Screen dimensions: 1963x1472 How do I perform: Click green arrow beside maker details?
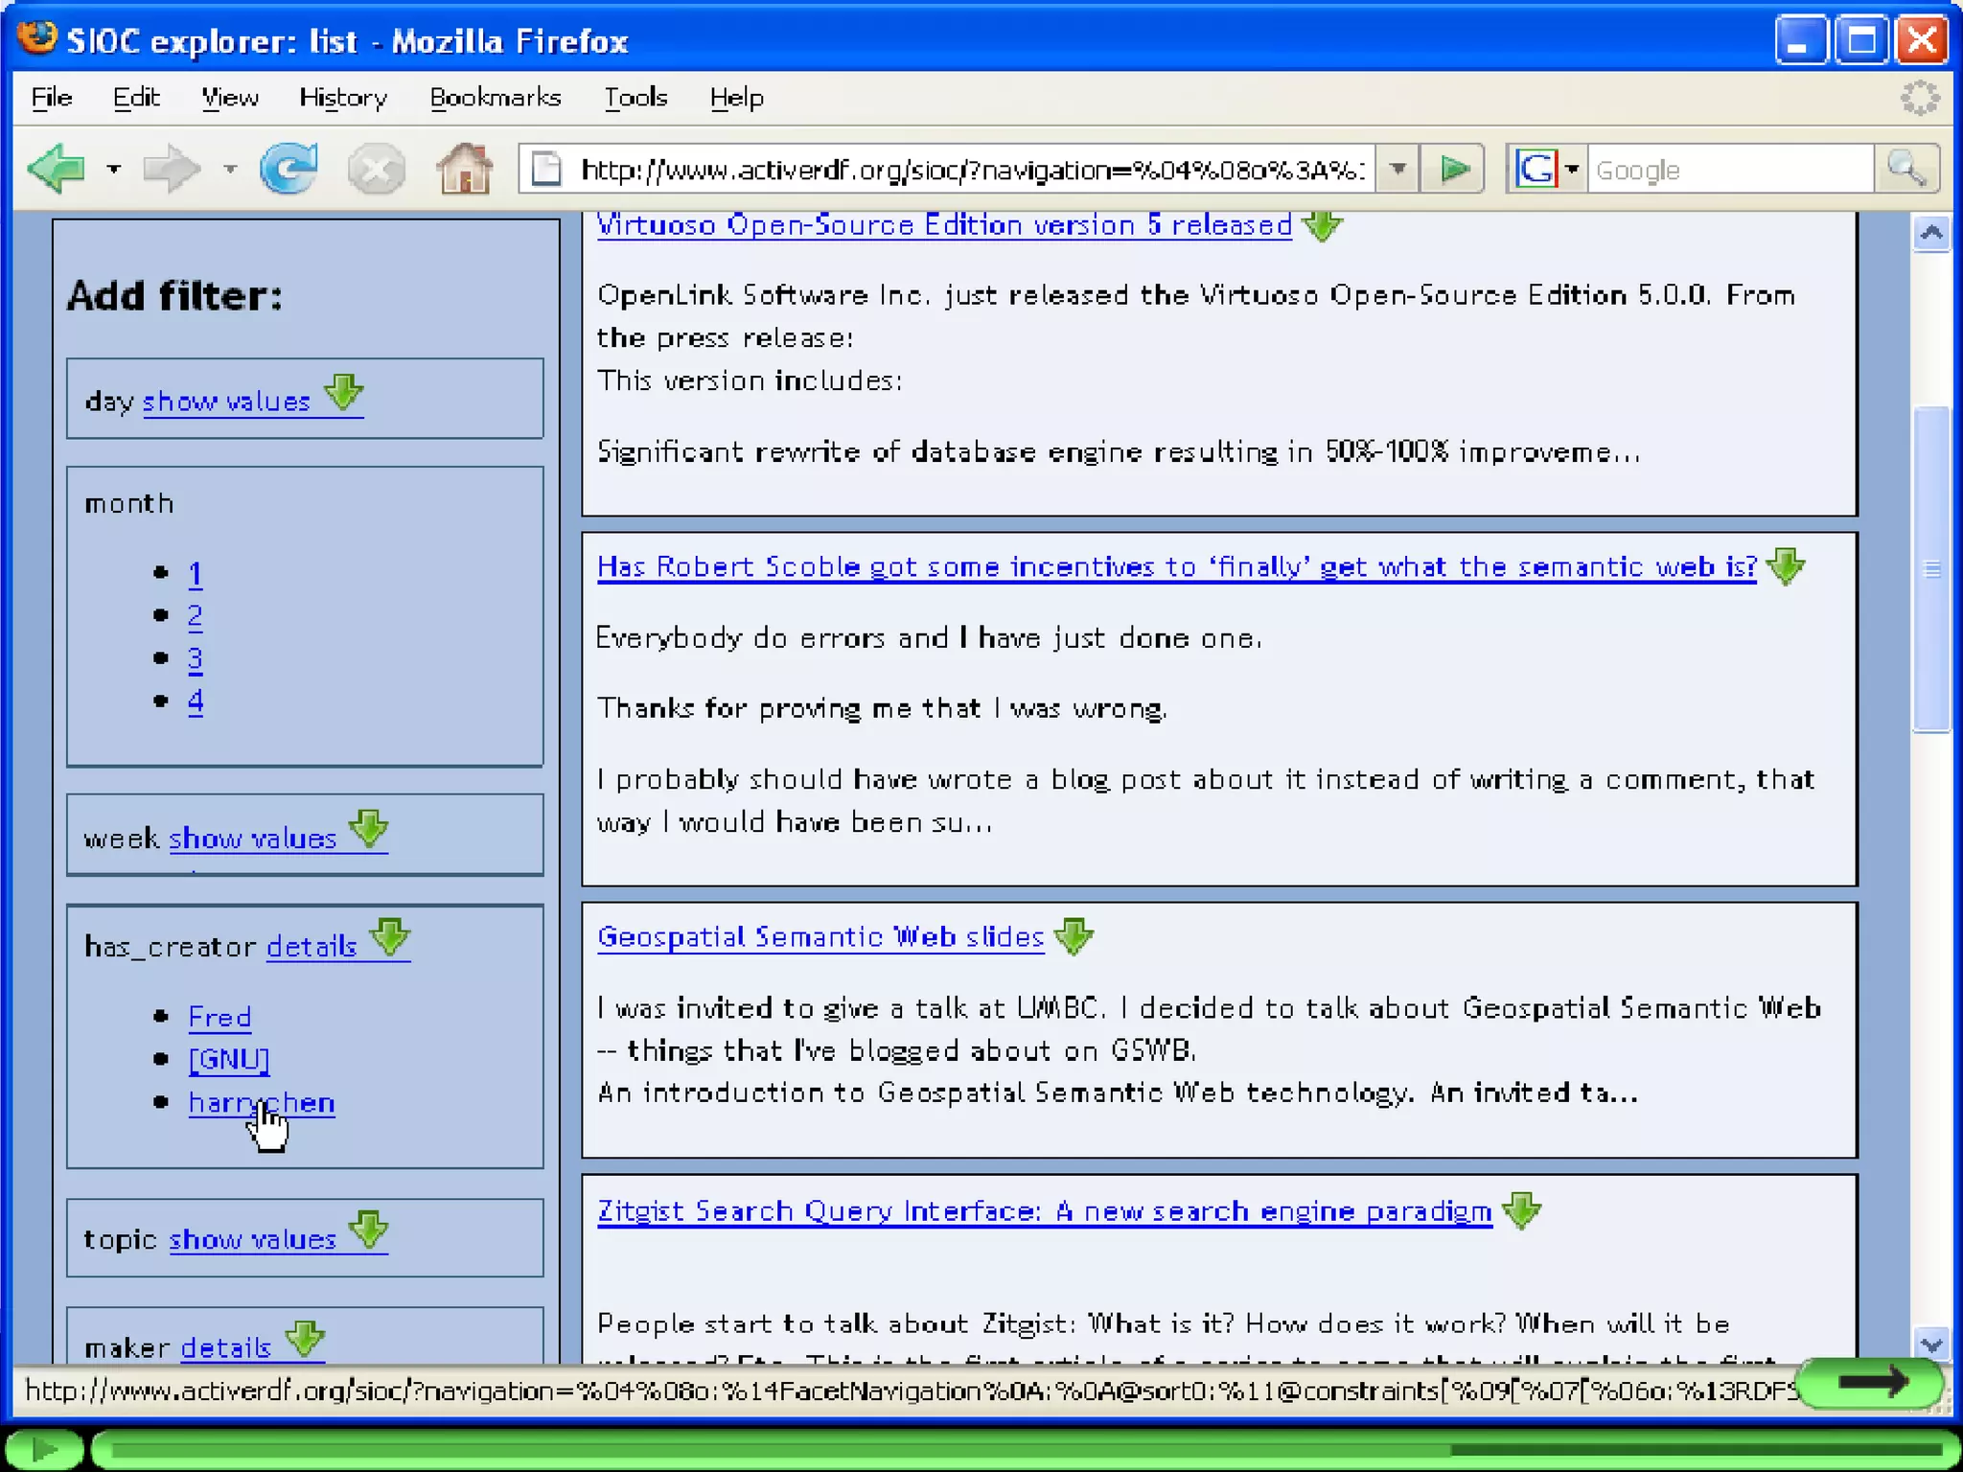(x=306, y=1340)
